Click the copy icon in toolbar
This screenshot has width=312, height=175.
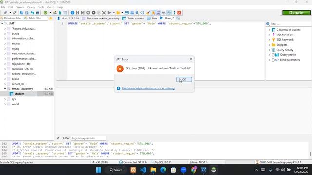click(21, 13)
